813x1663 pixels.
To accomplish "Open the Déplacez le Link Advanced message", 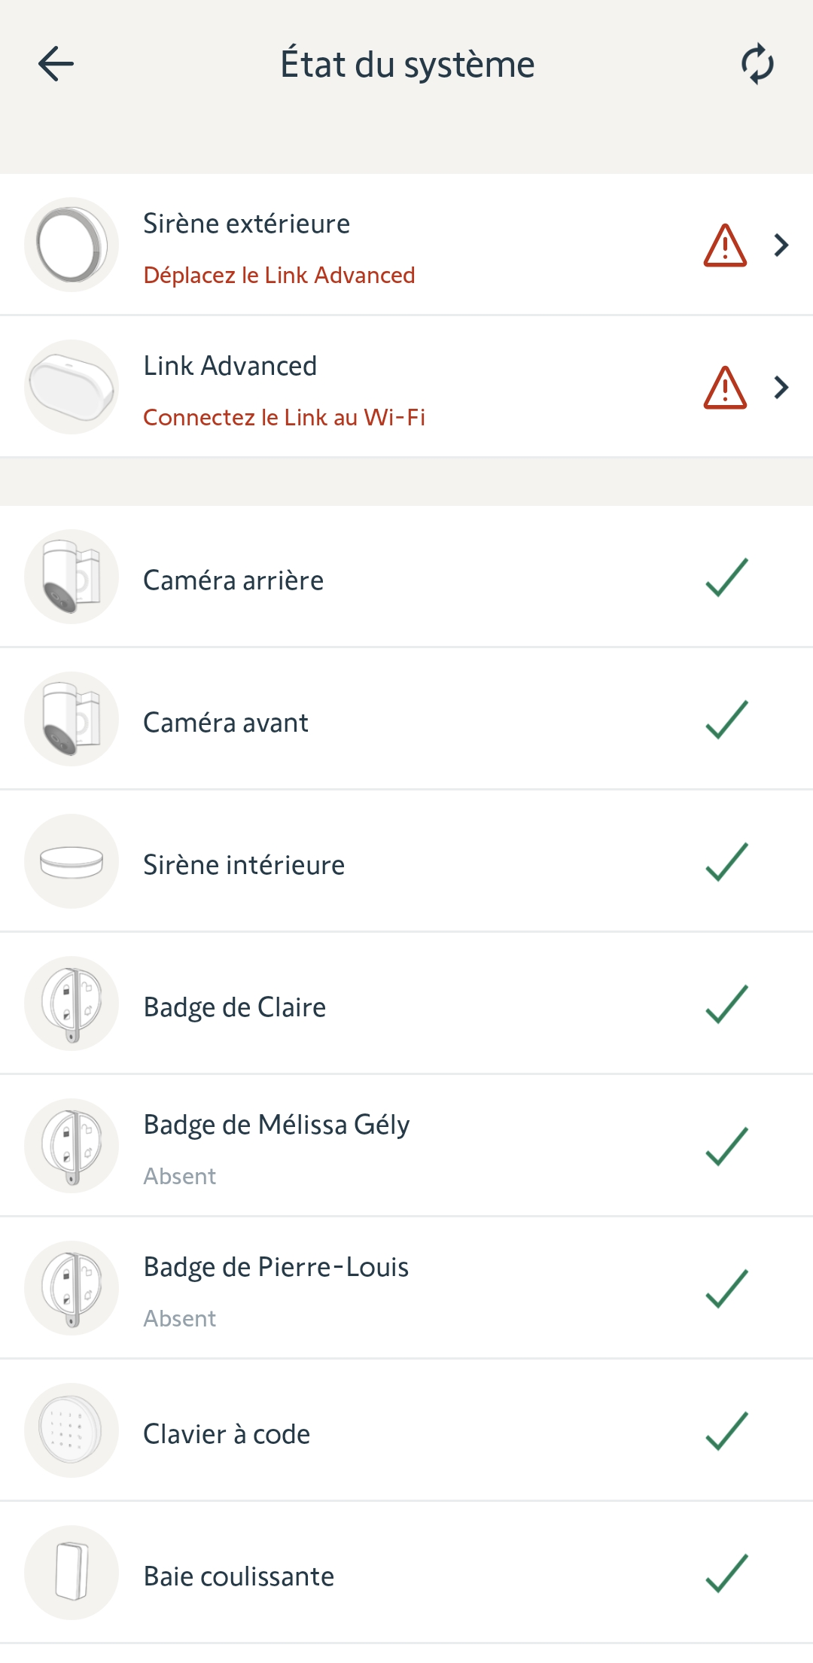I will click(x=279, y=276).
